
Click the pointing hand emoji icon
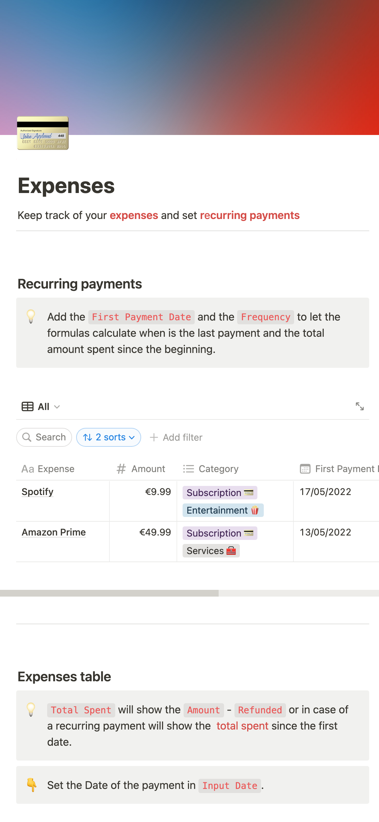(32, 785)
